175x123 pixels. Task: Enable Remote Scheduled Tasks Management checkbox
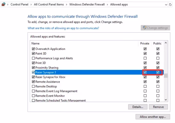pos(33,100)
